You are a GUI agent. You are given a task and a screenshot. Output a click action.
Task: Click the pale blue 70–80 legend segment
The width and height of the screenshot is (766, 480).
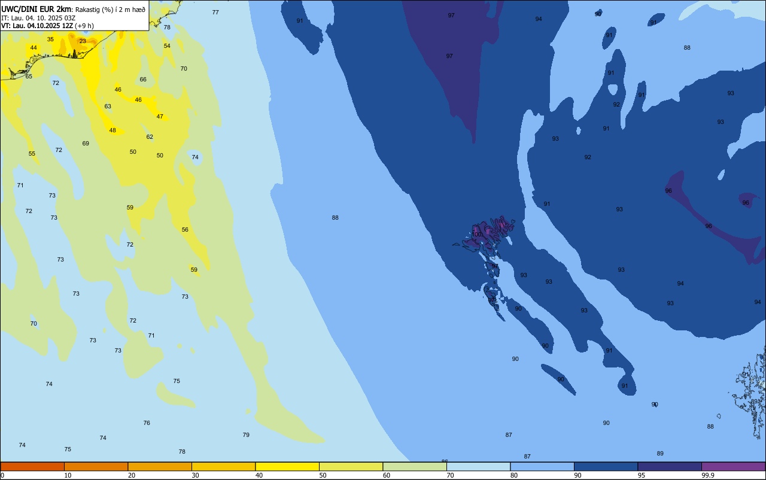(478, 466)
